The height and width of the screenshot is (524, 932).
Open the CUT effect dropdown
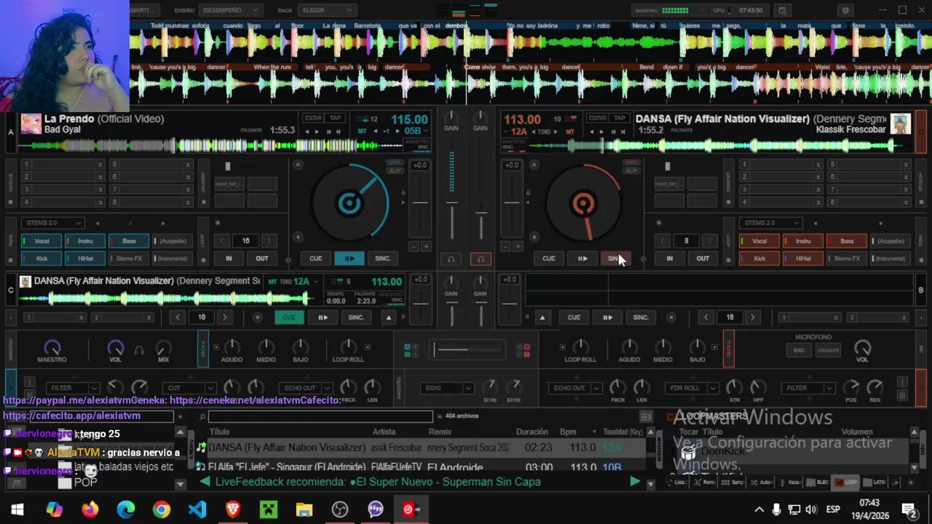[x=189, y=388]
